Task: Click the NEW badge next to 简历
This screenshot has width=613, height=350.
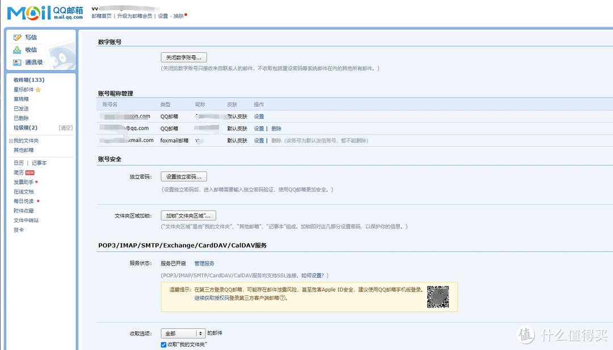Action: 30,173
